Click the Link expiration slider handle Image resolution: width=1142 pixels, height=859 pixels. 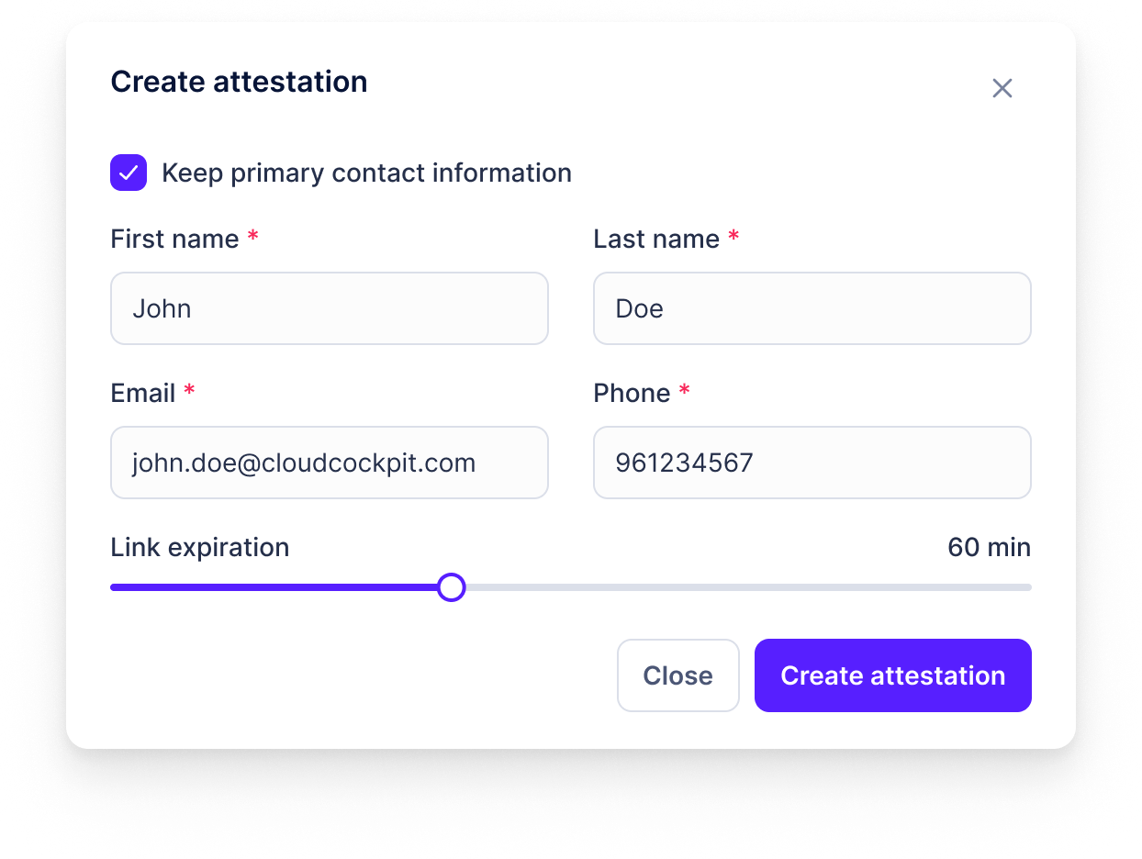(x=451, y=587)
